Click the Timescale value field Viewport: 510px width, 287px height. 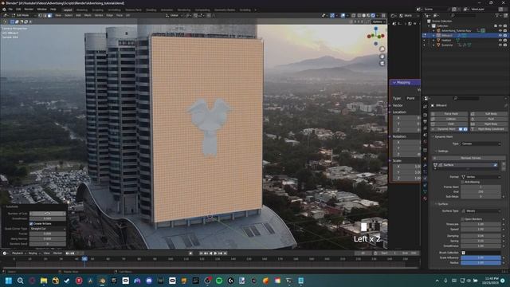click(481, 224)
